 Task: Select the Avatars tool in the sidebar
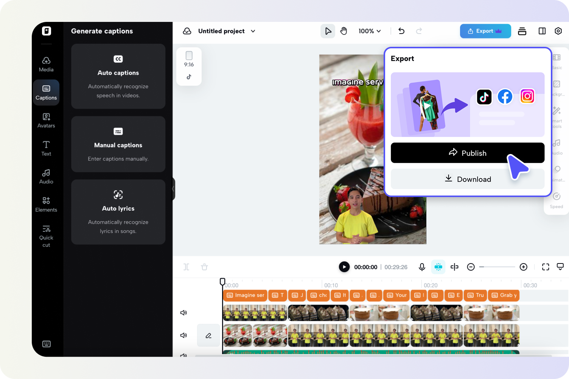coord(46,120)
